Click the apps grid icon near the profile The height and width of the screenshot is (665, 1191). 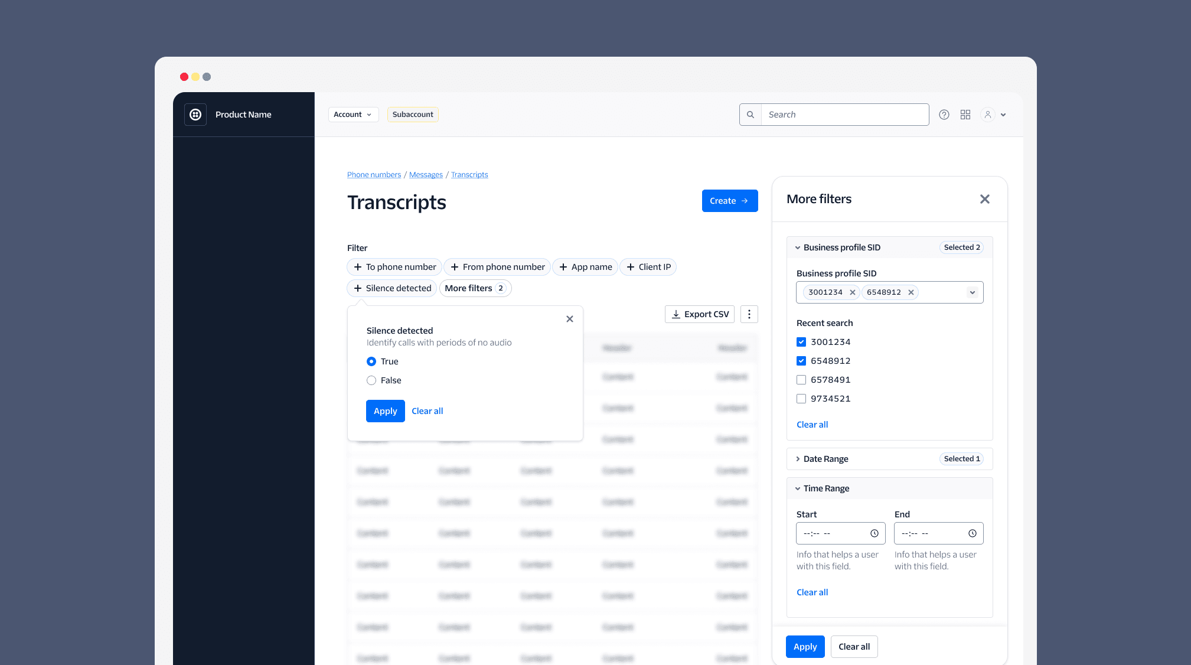[965, 114]
